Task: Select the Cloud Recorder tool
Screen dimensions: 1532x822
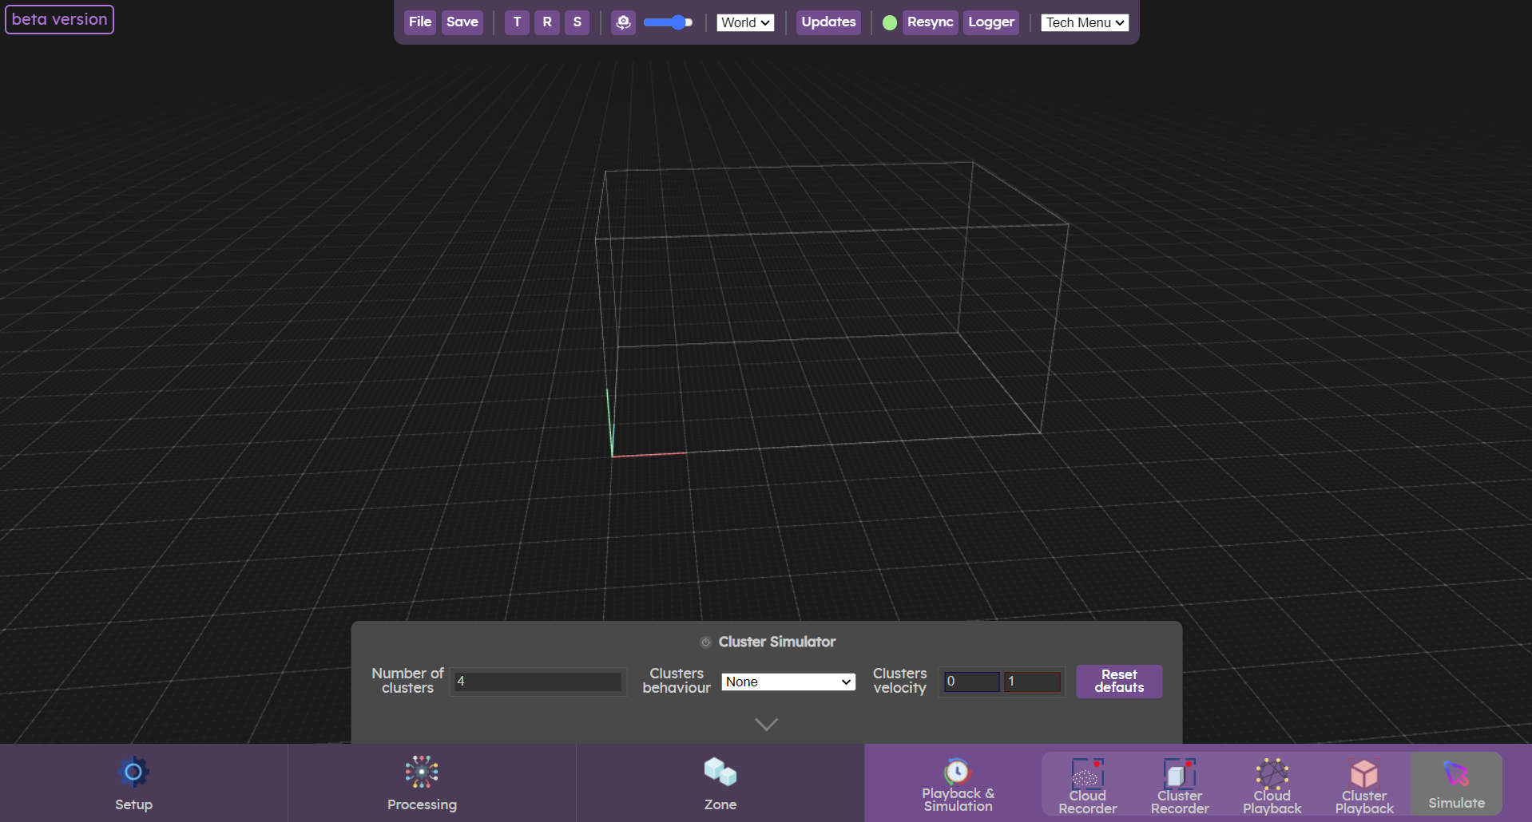Action: click(x=1088, y=783)
